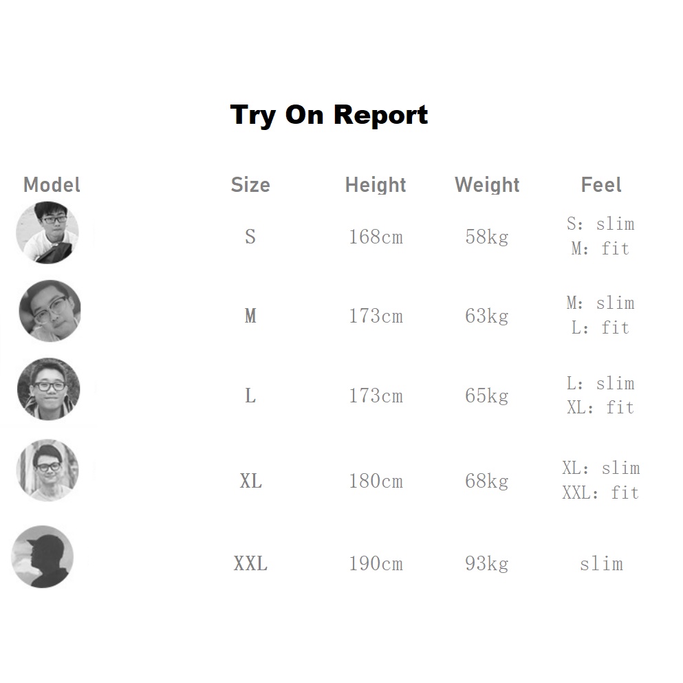This screenshot has width=683, height=683.
Task: Open the model photo in the L row
Action: [x=48, y=389]
